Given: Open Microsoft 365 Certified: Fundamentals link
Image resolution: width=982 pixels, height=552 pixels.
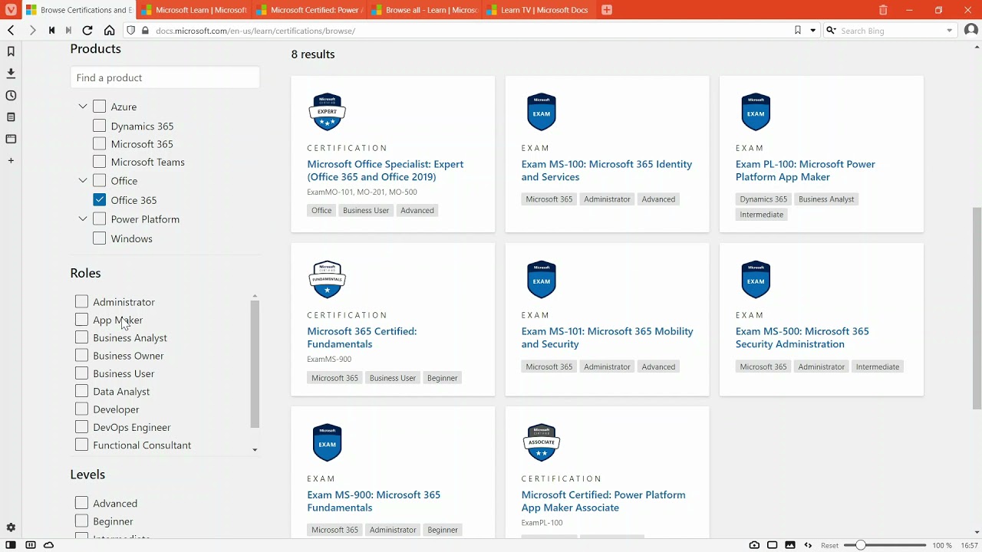Looking at the screenshot, I should pos(362,337).
